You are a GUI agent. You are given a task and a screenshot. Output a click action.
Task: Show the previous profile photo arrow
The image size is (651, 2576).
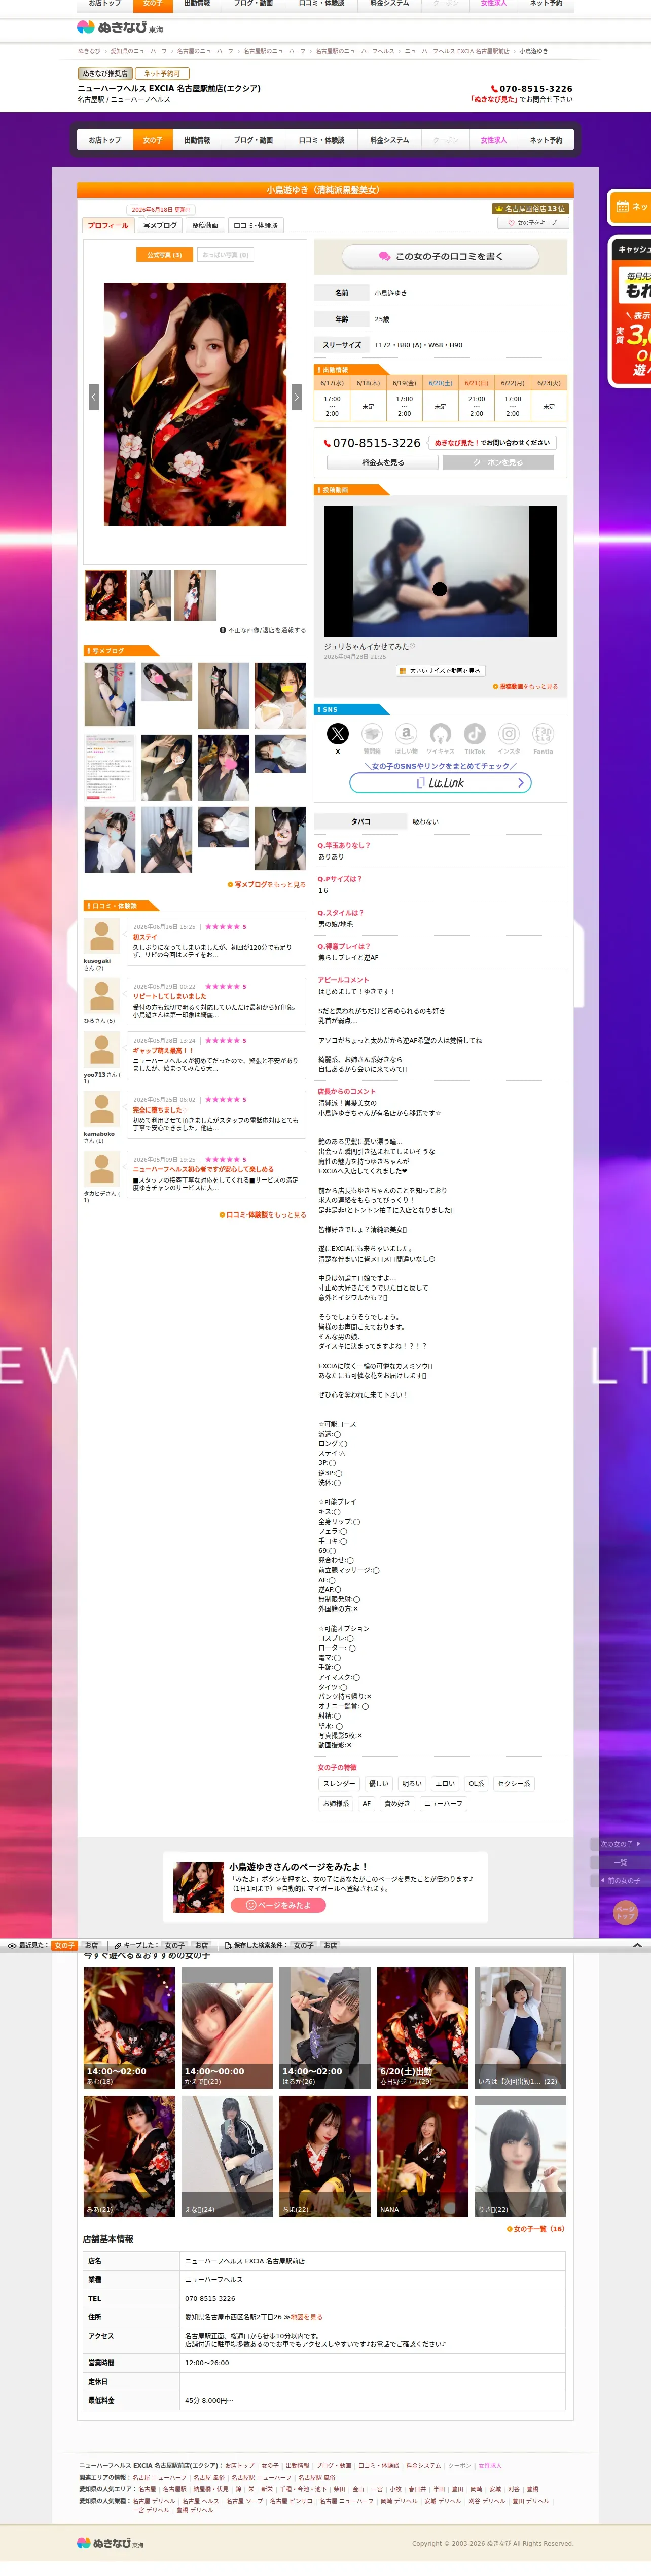click(94, 396)
